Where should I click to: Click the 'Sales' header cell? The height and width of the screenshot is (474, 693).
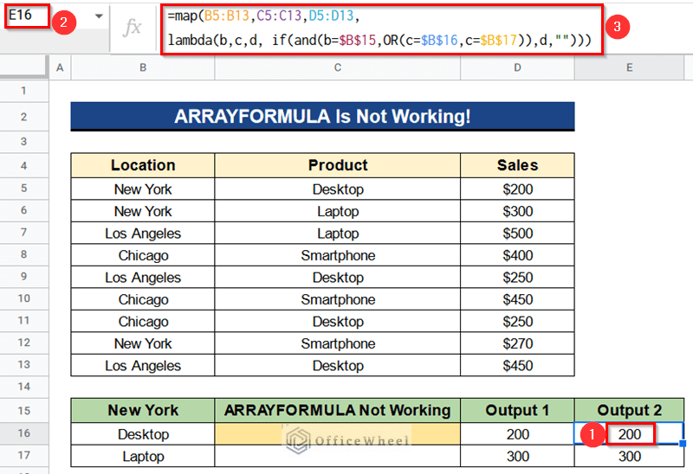coord(517,165)
